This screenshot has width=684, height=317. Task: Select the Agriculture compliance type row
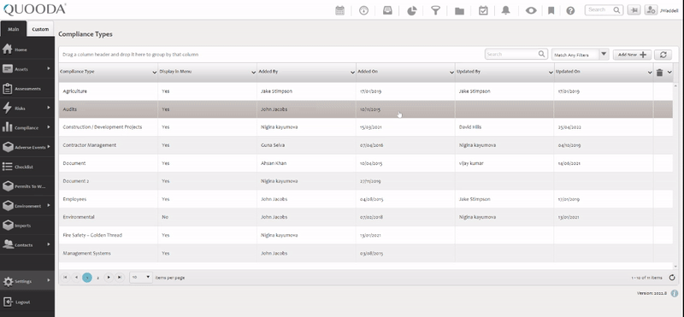tap(366, 91)
